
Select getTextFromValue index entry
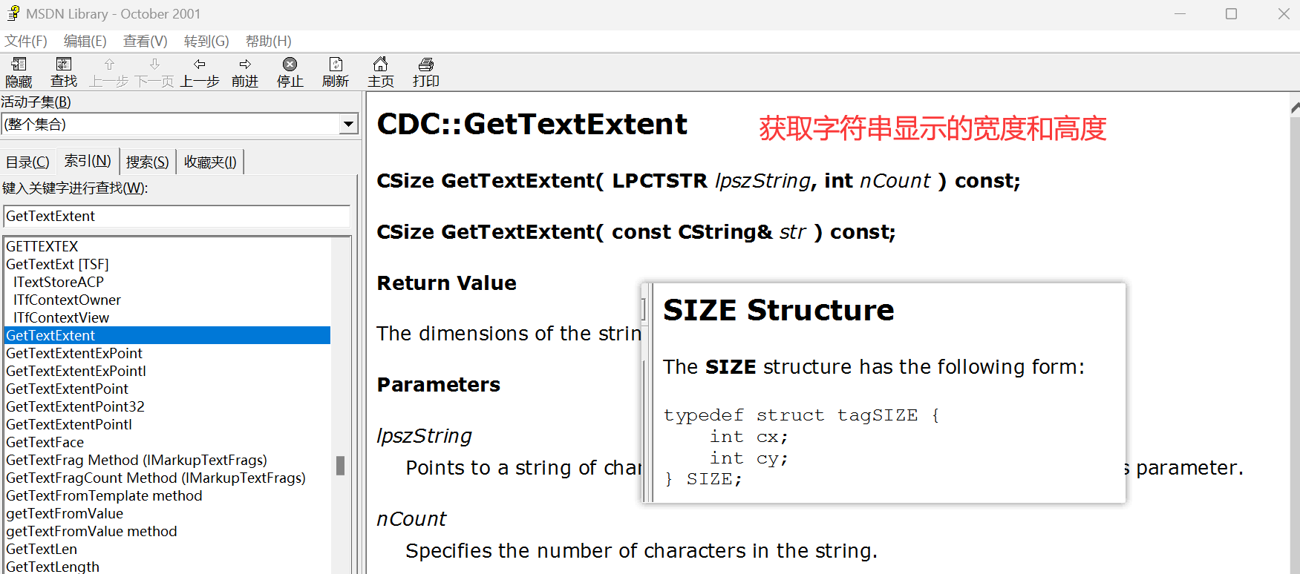65,513
